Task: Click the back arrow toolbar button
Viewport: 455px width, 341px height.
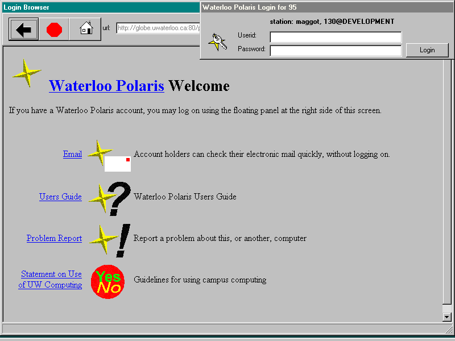Action: click(x=24, y=30)
